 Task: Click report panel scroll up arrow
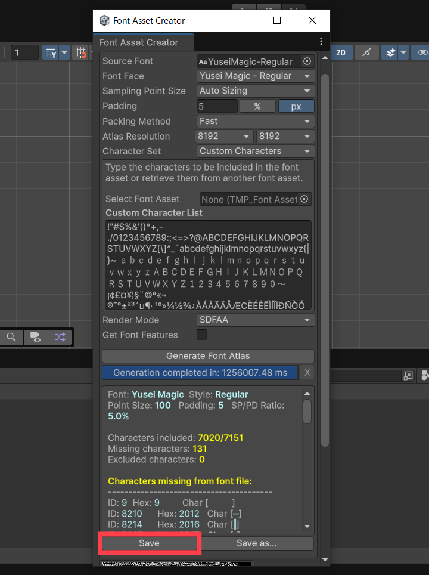tap(307, 394)
